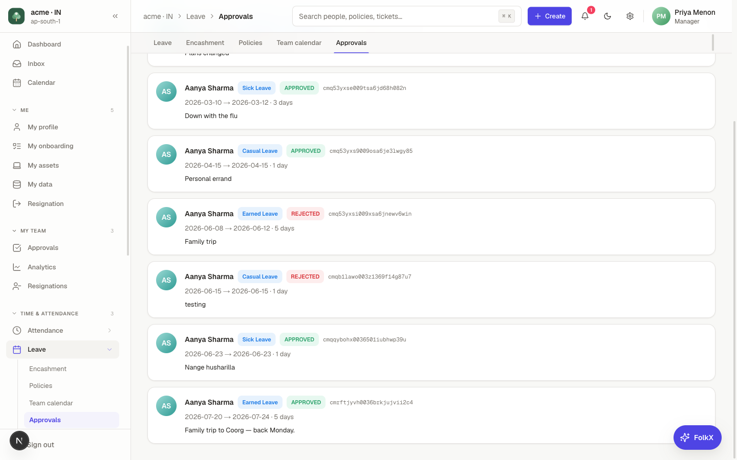Screen dimensions: 737x460
Task: Open Calendar icon in sidebar
Action: pyautogui.click(x=17, y=83)
